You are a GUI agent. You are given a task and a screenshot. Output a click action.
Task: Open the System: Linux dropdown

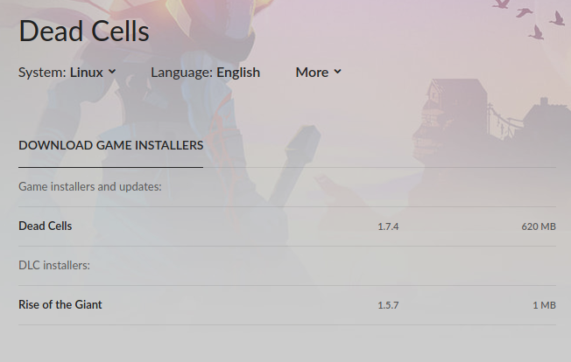coord(67,73)
